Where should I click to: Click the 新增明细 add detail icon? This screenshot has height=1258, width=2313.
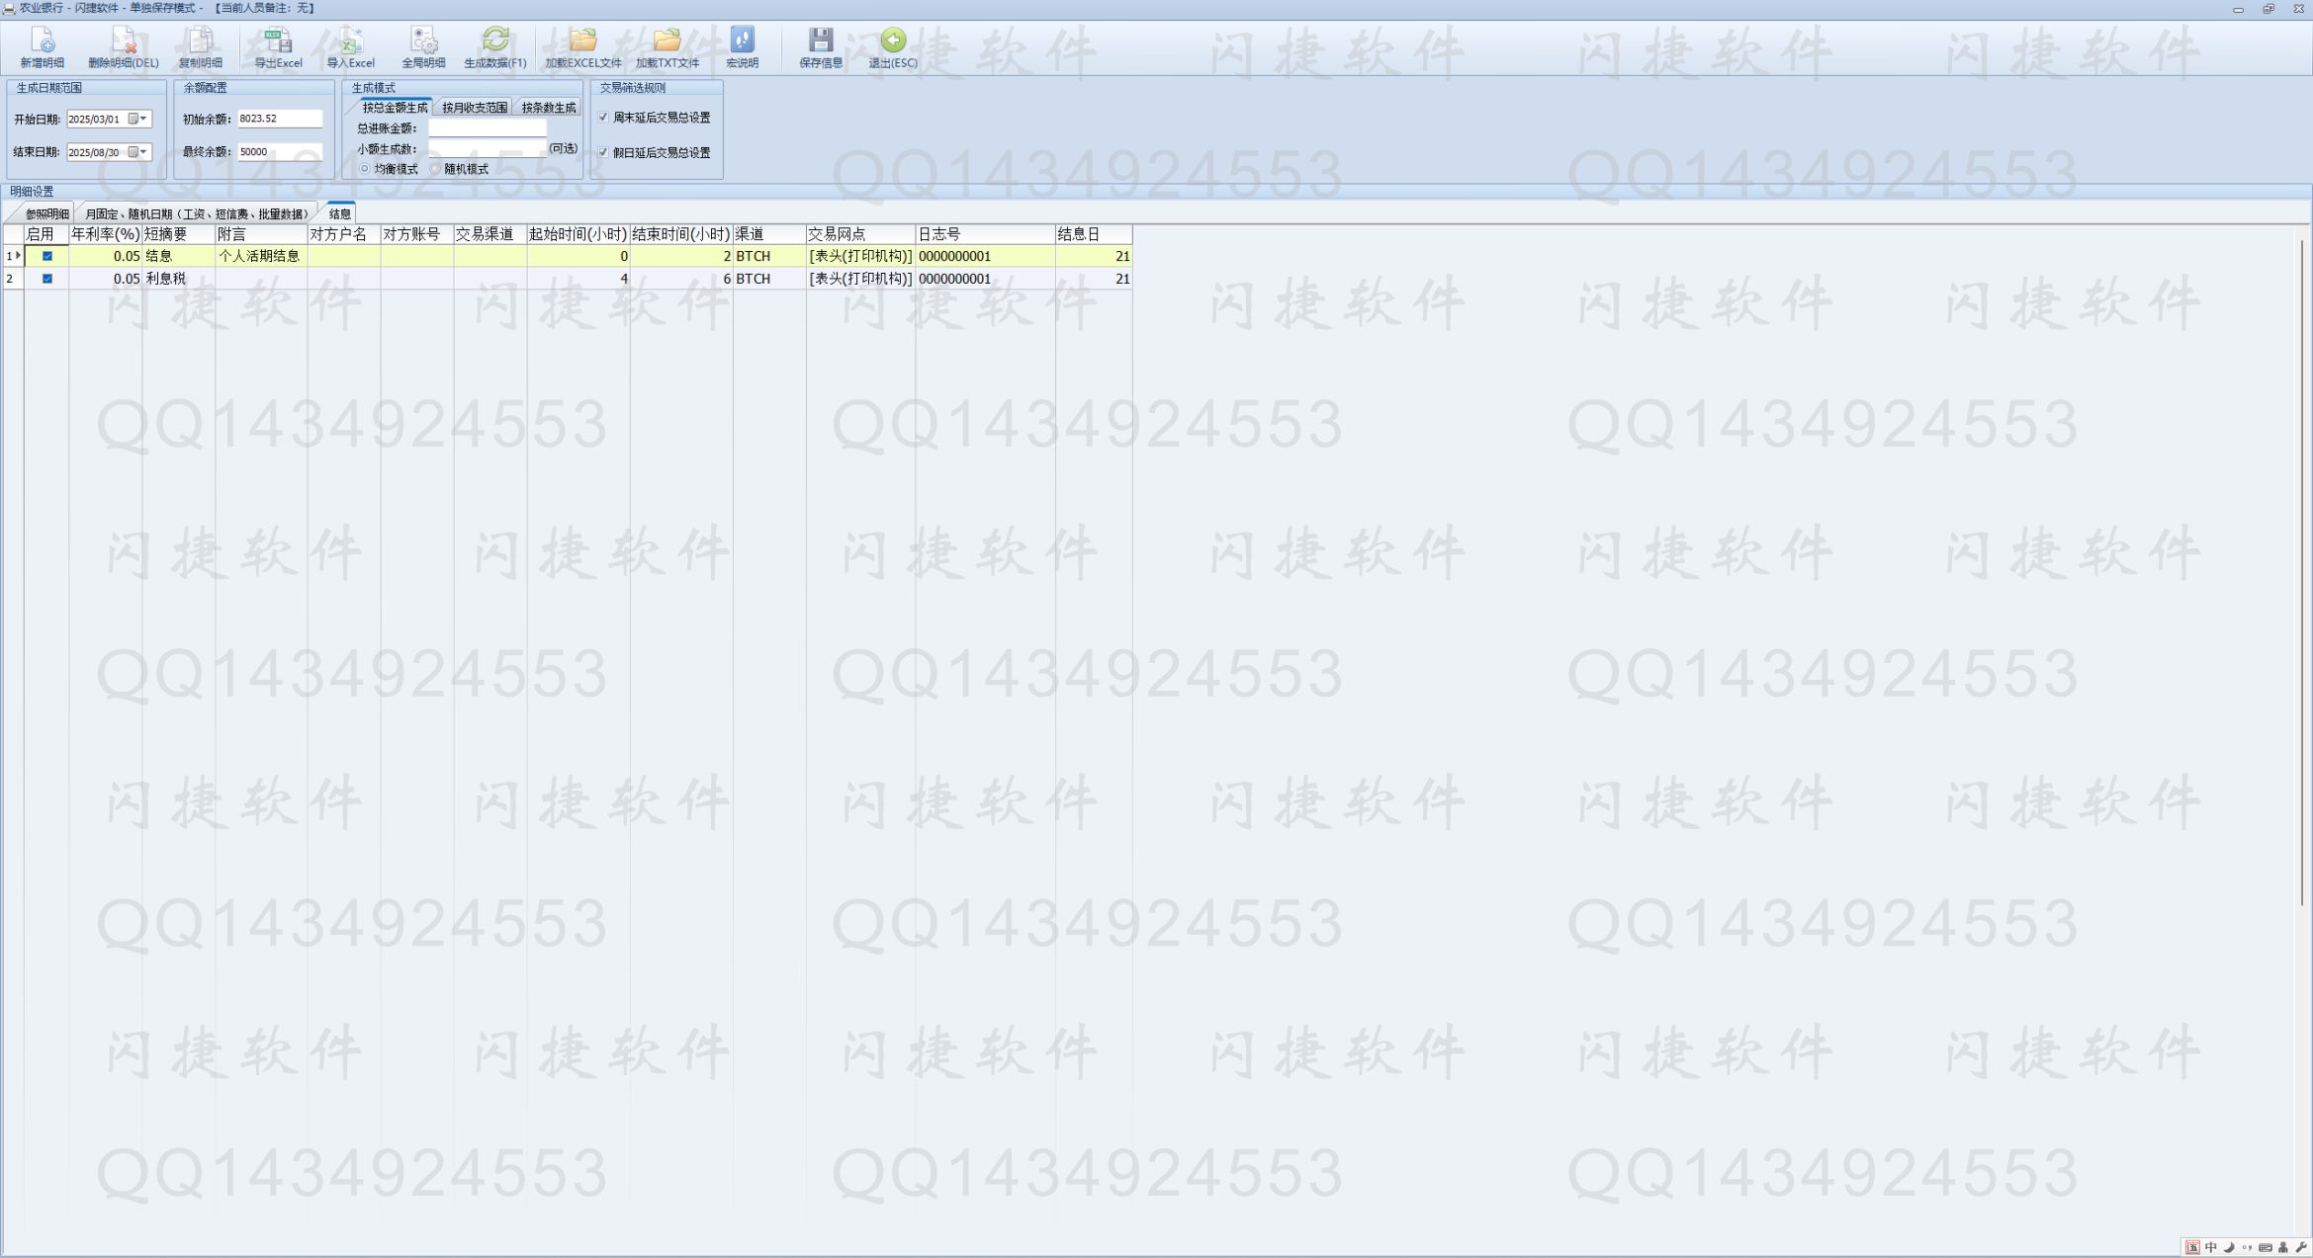click(42, 41)
